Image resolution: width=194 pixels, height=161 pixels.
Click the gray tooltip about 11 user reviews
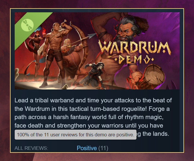pyautogui.click(x=75, y=135)
